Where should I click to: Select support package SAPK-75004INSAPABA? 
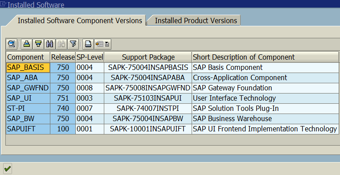click(148, 77)
